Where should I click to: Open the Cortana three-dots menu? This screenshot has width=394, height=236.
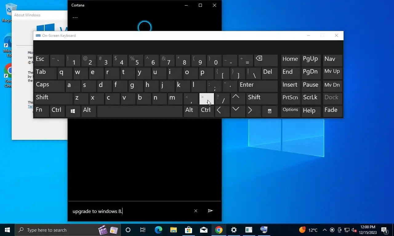point(75,17)
